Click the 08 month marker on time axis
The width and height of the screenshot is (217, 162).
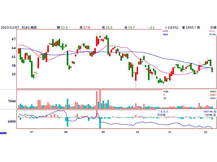tap(66, 132)
